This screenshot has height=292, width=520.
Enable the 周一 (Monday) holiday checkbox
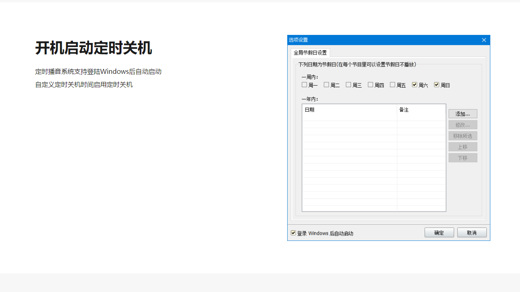pyautogui.click(x=304, y=84)
